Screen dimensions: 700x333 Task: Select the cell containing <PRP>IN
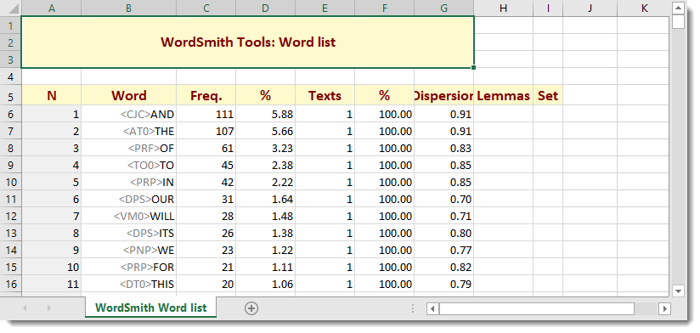tap(128, 182)
